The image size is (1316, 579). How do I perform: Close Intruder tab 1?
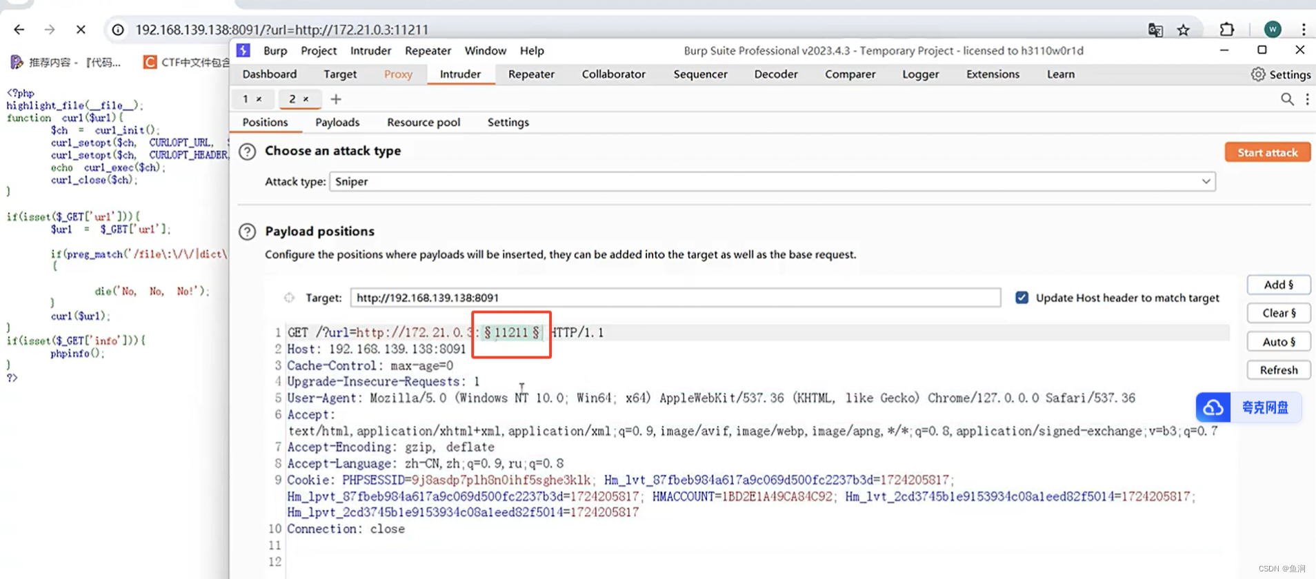click(259, 99)
